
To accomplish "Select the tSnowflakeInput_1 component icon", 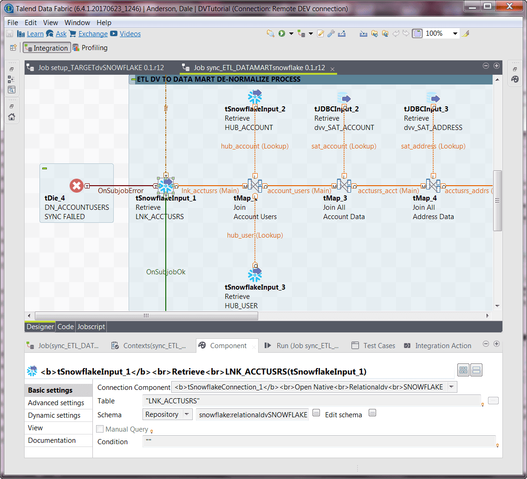I will click(x=166, y=185).
